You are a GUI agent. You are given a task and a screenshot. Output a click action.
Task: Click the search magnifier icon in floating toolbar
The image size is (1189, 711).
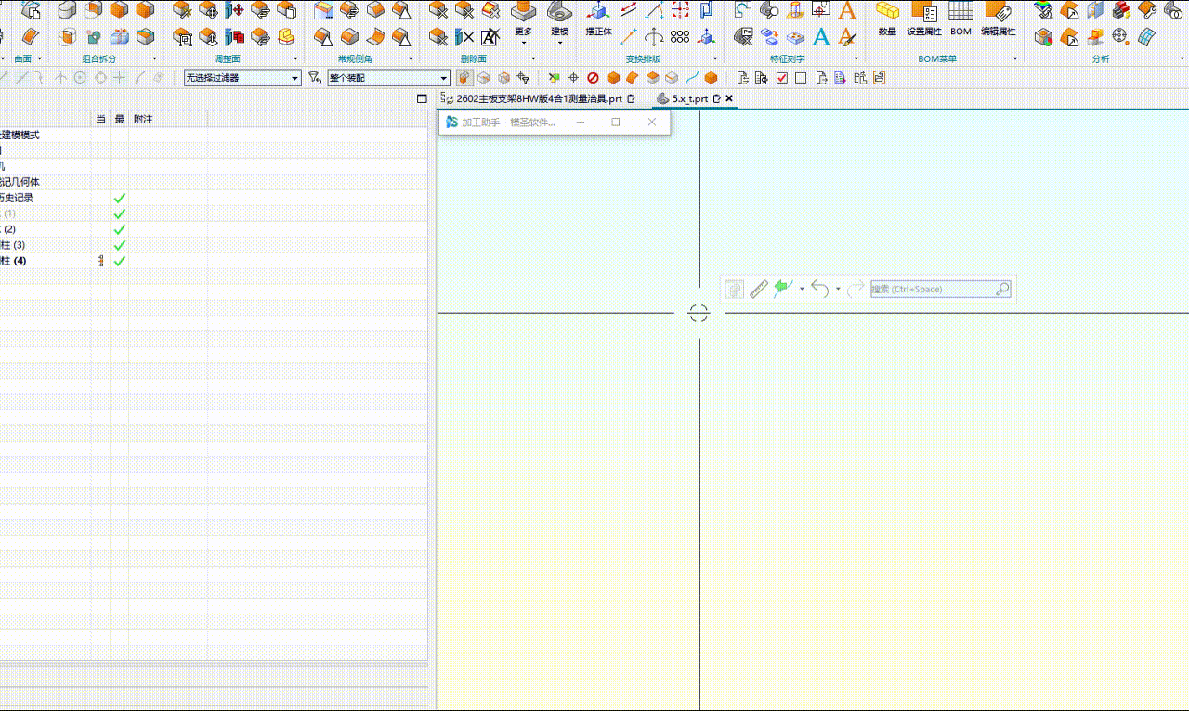pyautogui.click(x=1002, y=290)
